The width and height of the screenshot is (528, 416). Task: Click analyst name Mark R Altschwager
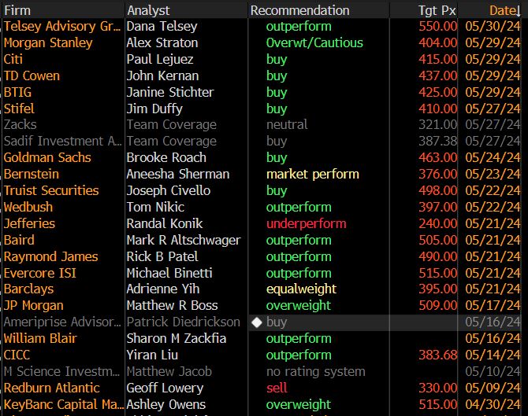(184, 240)
